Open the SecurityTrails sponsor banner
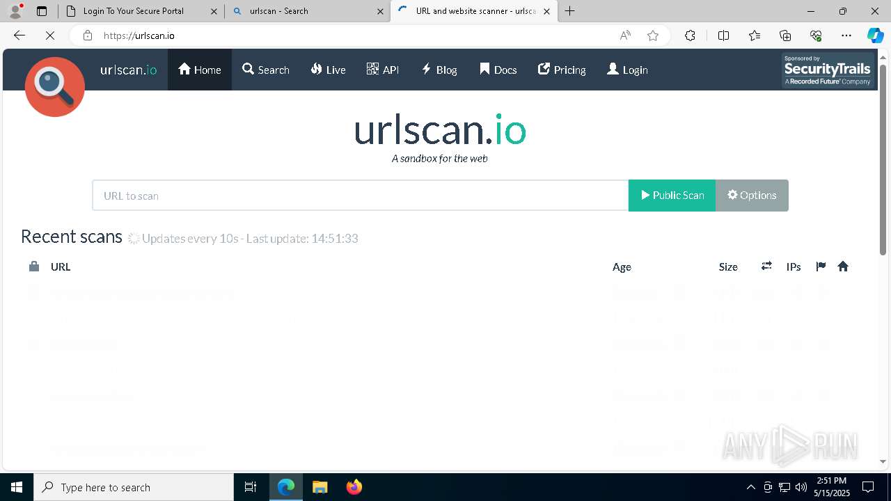 (x=828, y=70)
